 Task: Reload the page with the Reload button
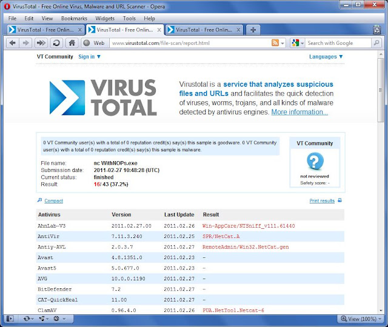(x=56, y=43)
